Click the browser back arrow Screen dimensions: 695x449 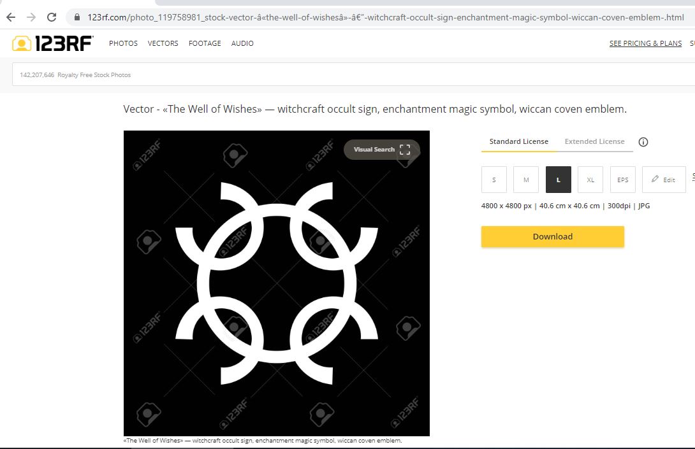pyautogui.click(x=11, y=17)
